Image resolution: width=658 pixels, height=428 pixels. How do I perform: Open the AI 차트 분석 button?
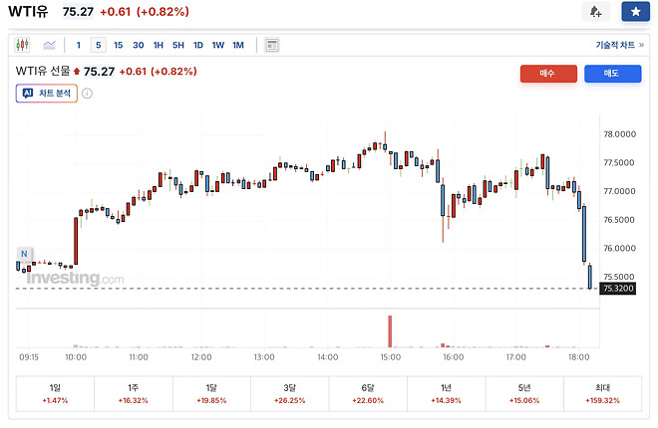(x=46, y=94)
